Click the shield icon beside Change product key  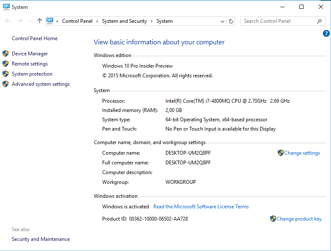click(x=273, y=219)
